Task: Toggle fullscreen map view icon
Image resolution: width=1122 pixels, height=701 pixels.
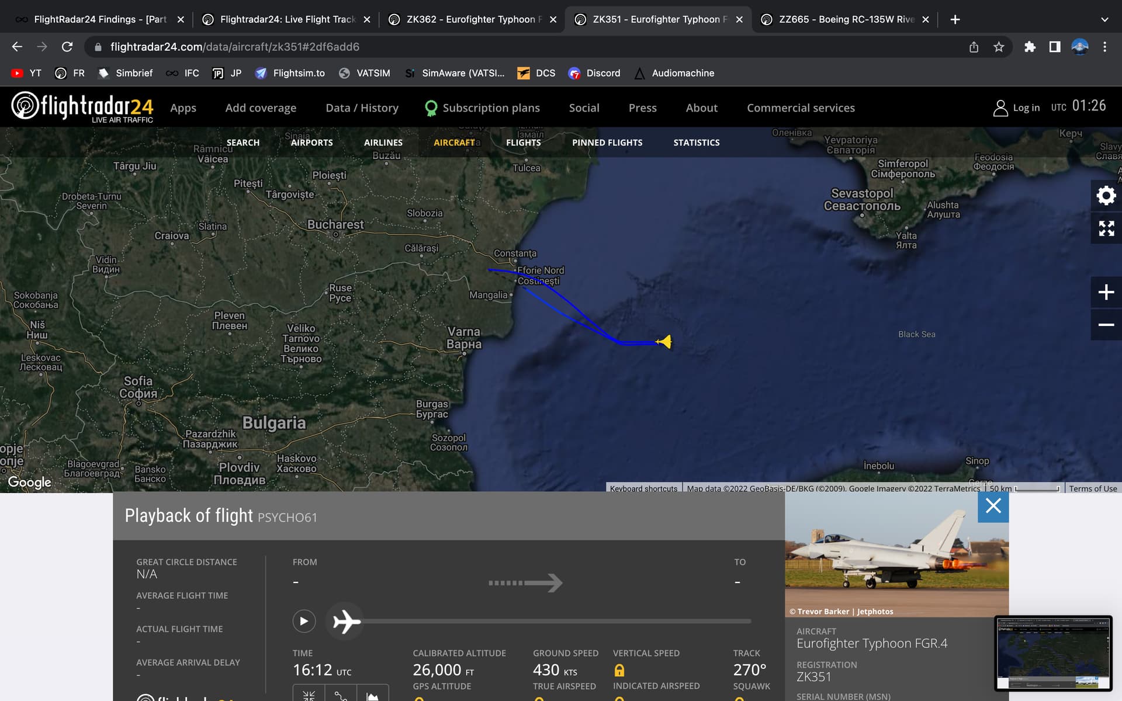Action: tap(1106, 228)
